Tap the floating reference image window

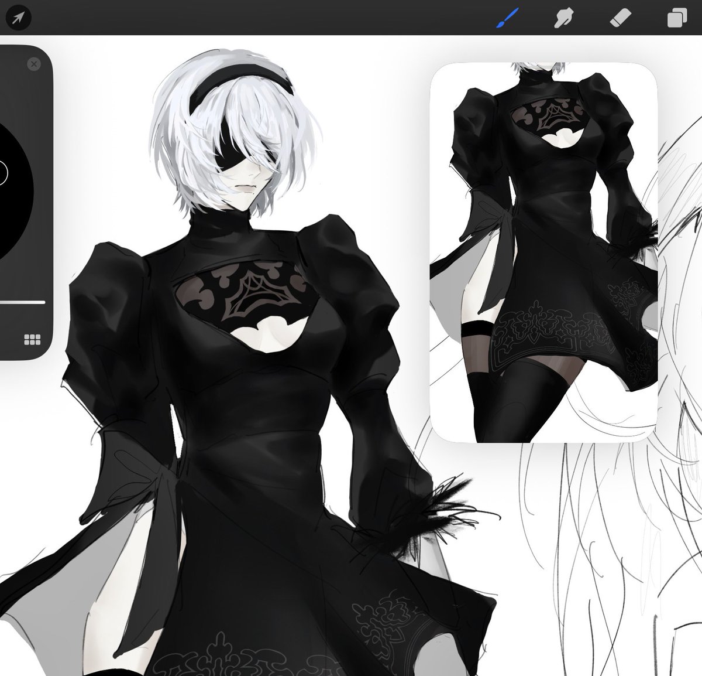point(544,252)
